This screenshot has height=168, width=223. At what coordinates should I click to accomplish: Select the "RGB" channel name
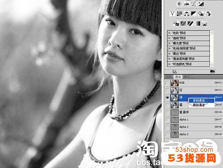pyautogui.click(x=182, y=83)
